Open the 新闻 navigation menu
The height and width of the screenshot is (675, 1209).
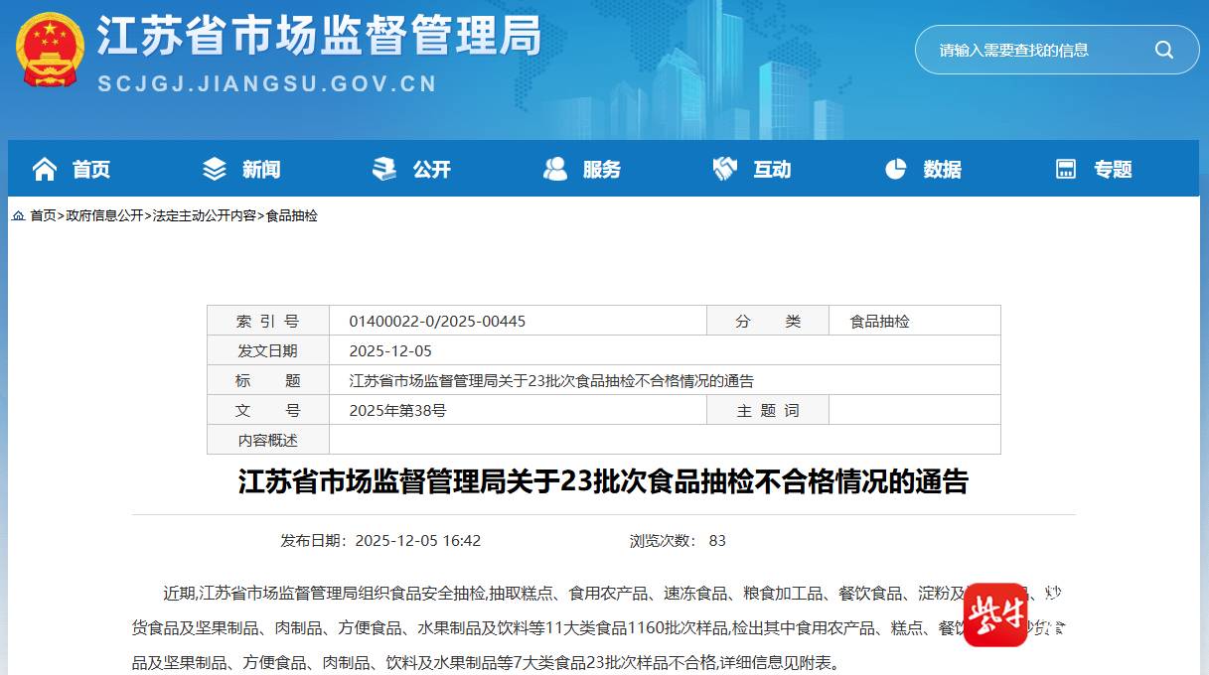click(x=261, y=170)
